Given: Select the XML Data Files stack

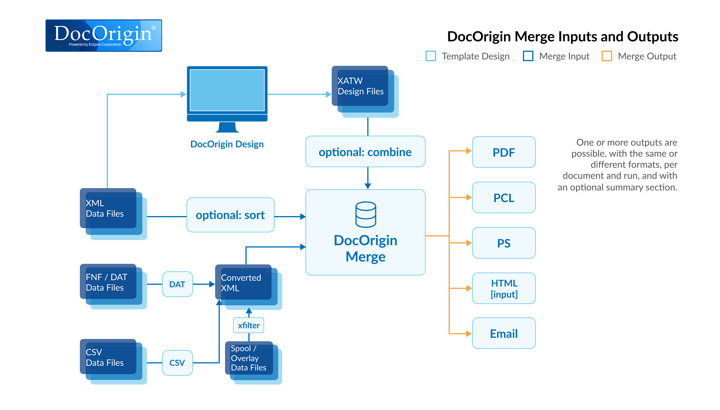Looking at the screenshot, I should coord(108,209).
